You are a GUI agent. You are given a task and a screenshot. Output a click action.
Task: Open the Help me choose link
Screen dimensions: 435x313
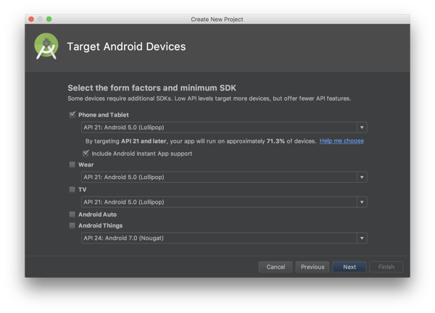[x=341, y=141]
